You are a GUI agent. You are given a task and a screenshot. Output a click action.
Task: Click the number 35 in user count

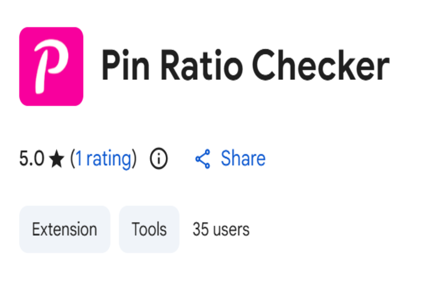pyautogui.click(x=200, y=229)
